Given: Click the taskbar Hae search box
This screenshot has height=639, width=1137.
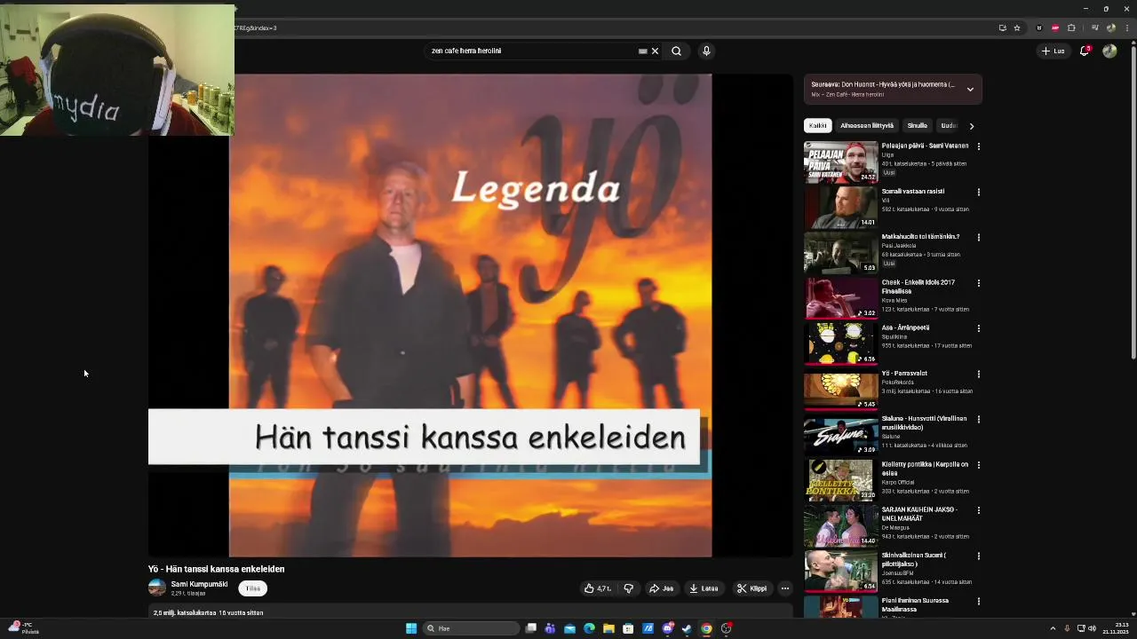Looking at the screenshot, I should [471, 628].
